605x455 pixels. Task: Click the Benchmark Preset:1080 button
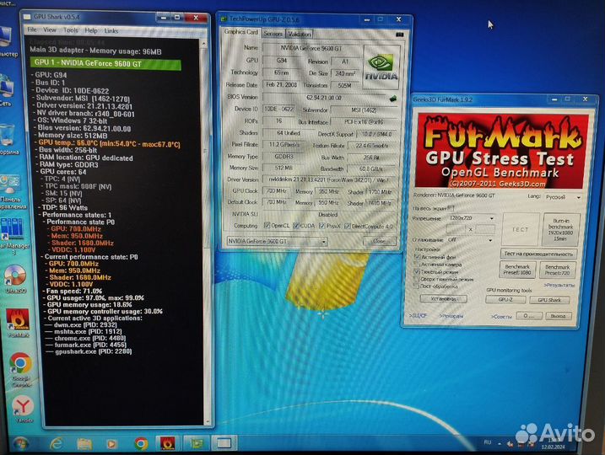(518, 269)
